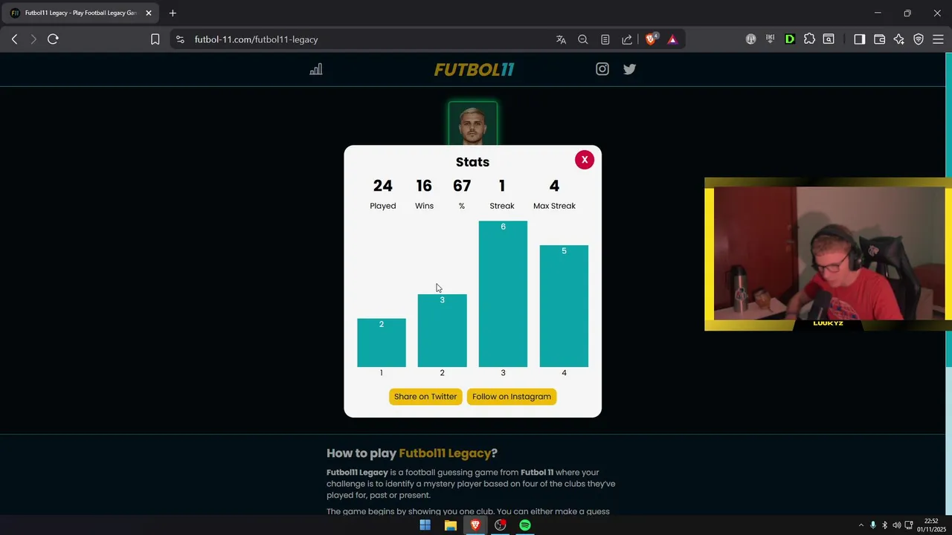The height and width of the screenshot is (535, 952).
Task: Click the 'How to play Futbol11 Legacy?' heading
Action: (x=412, y=453)
